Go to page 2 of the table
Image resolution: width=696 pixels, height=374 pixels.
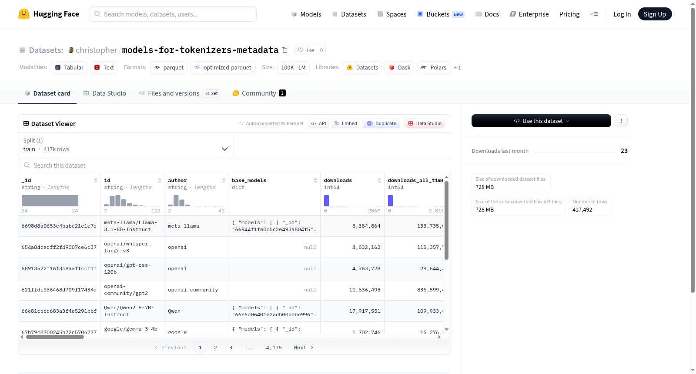coord(215,348)
